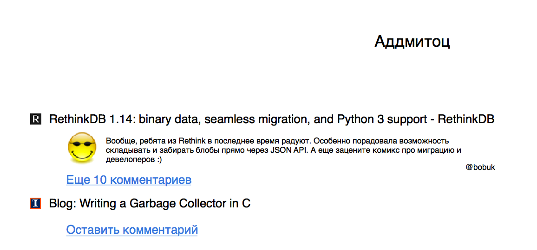Click the first line of bobuk's comment
This screenshot has width=537, height=250.
(277, 141)
